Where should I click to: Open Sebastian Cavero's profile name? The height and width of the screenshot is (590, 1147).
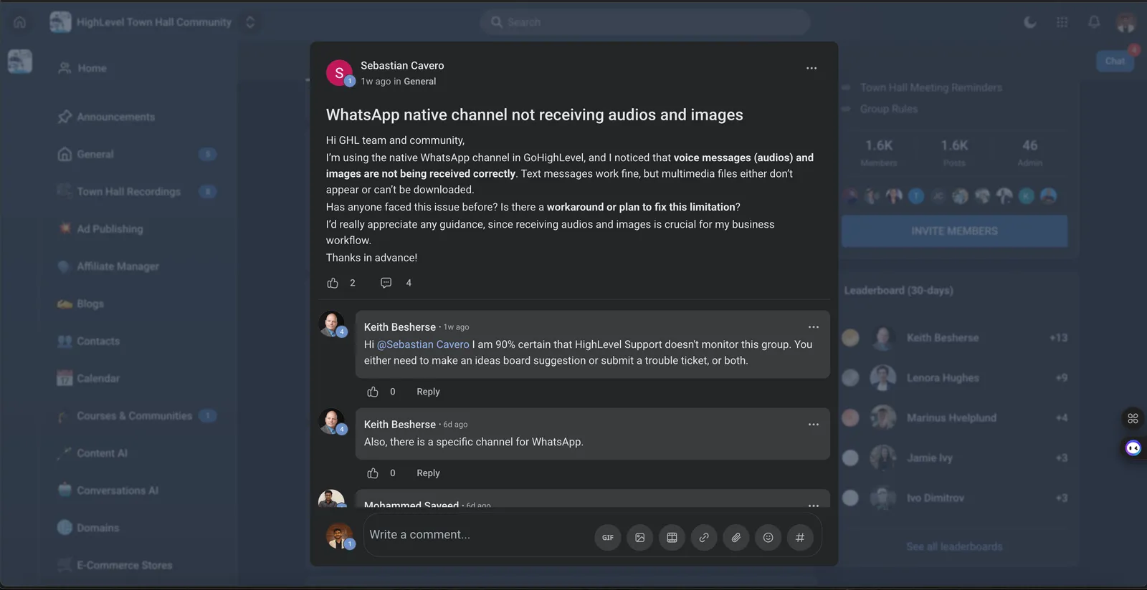(402, 65)
